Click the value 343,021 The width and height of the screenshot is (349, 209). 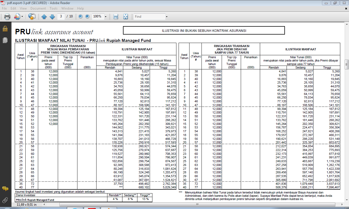click(x=171, y=127)
